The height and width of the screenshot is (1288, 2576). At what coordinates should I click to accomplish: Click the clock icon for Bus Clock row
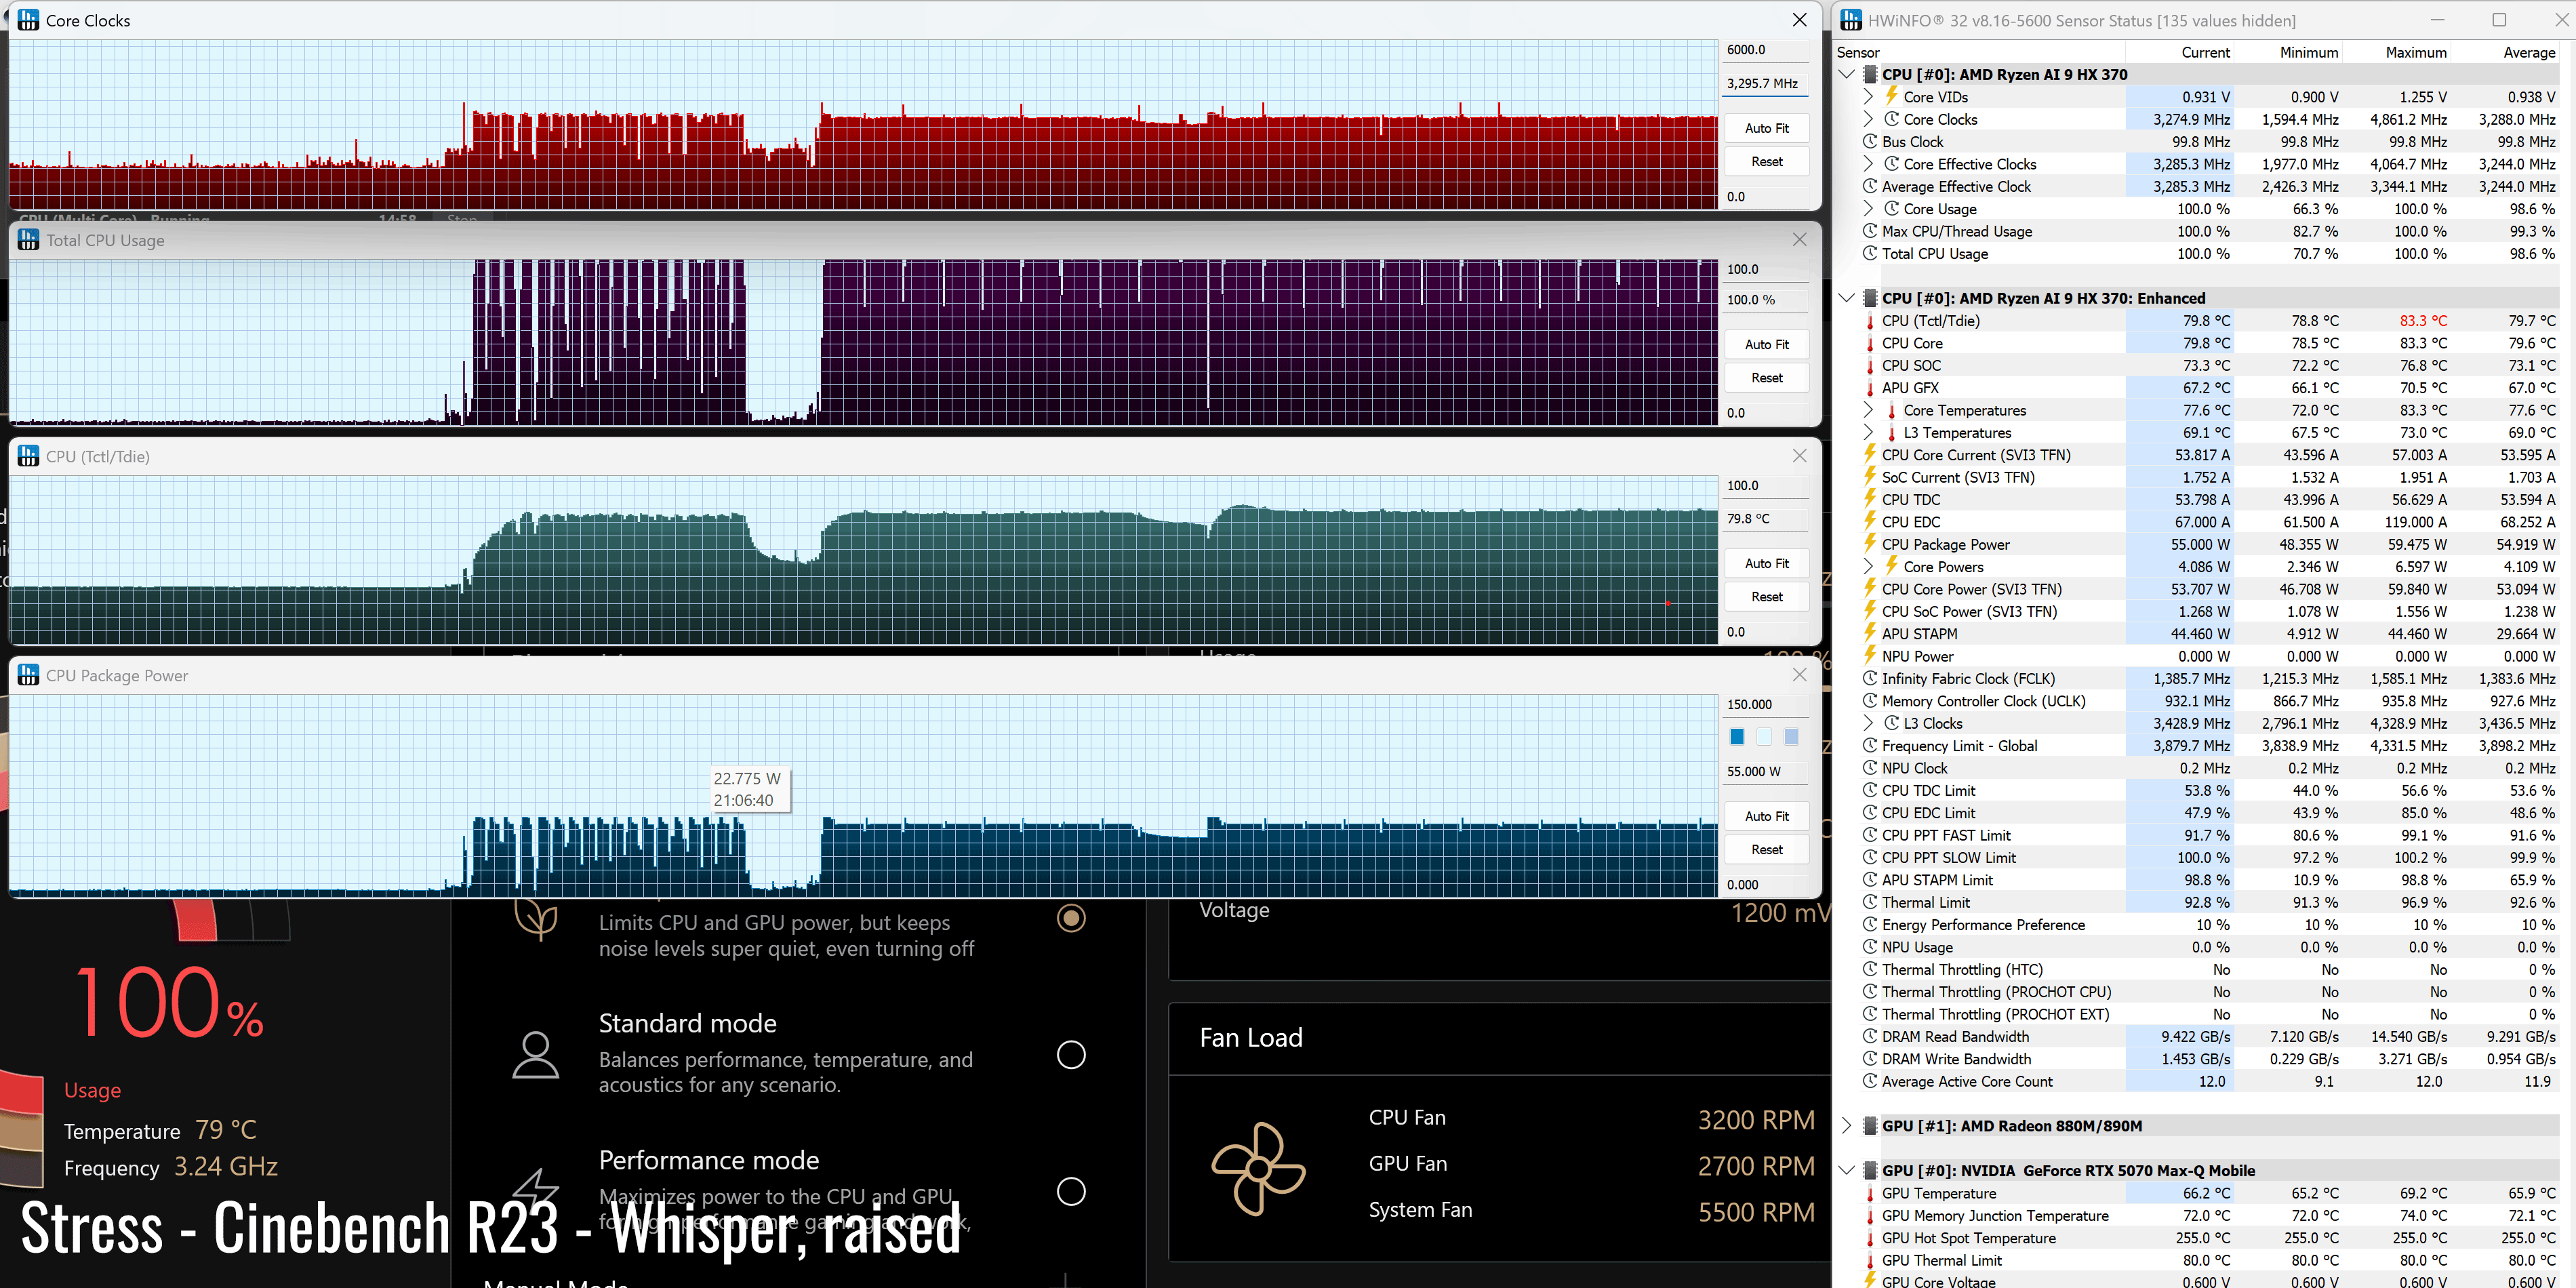(x=1869, y=142)
